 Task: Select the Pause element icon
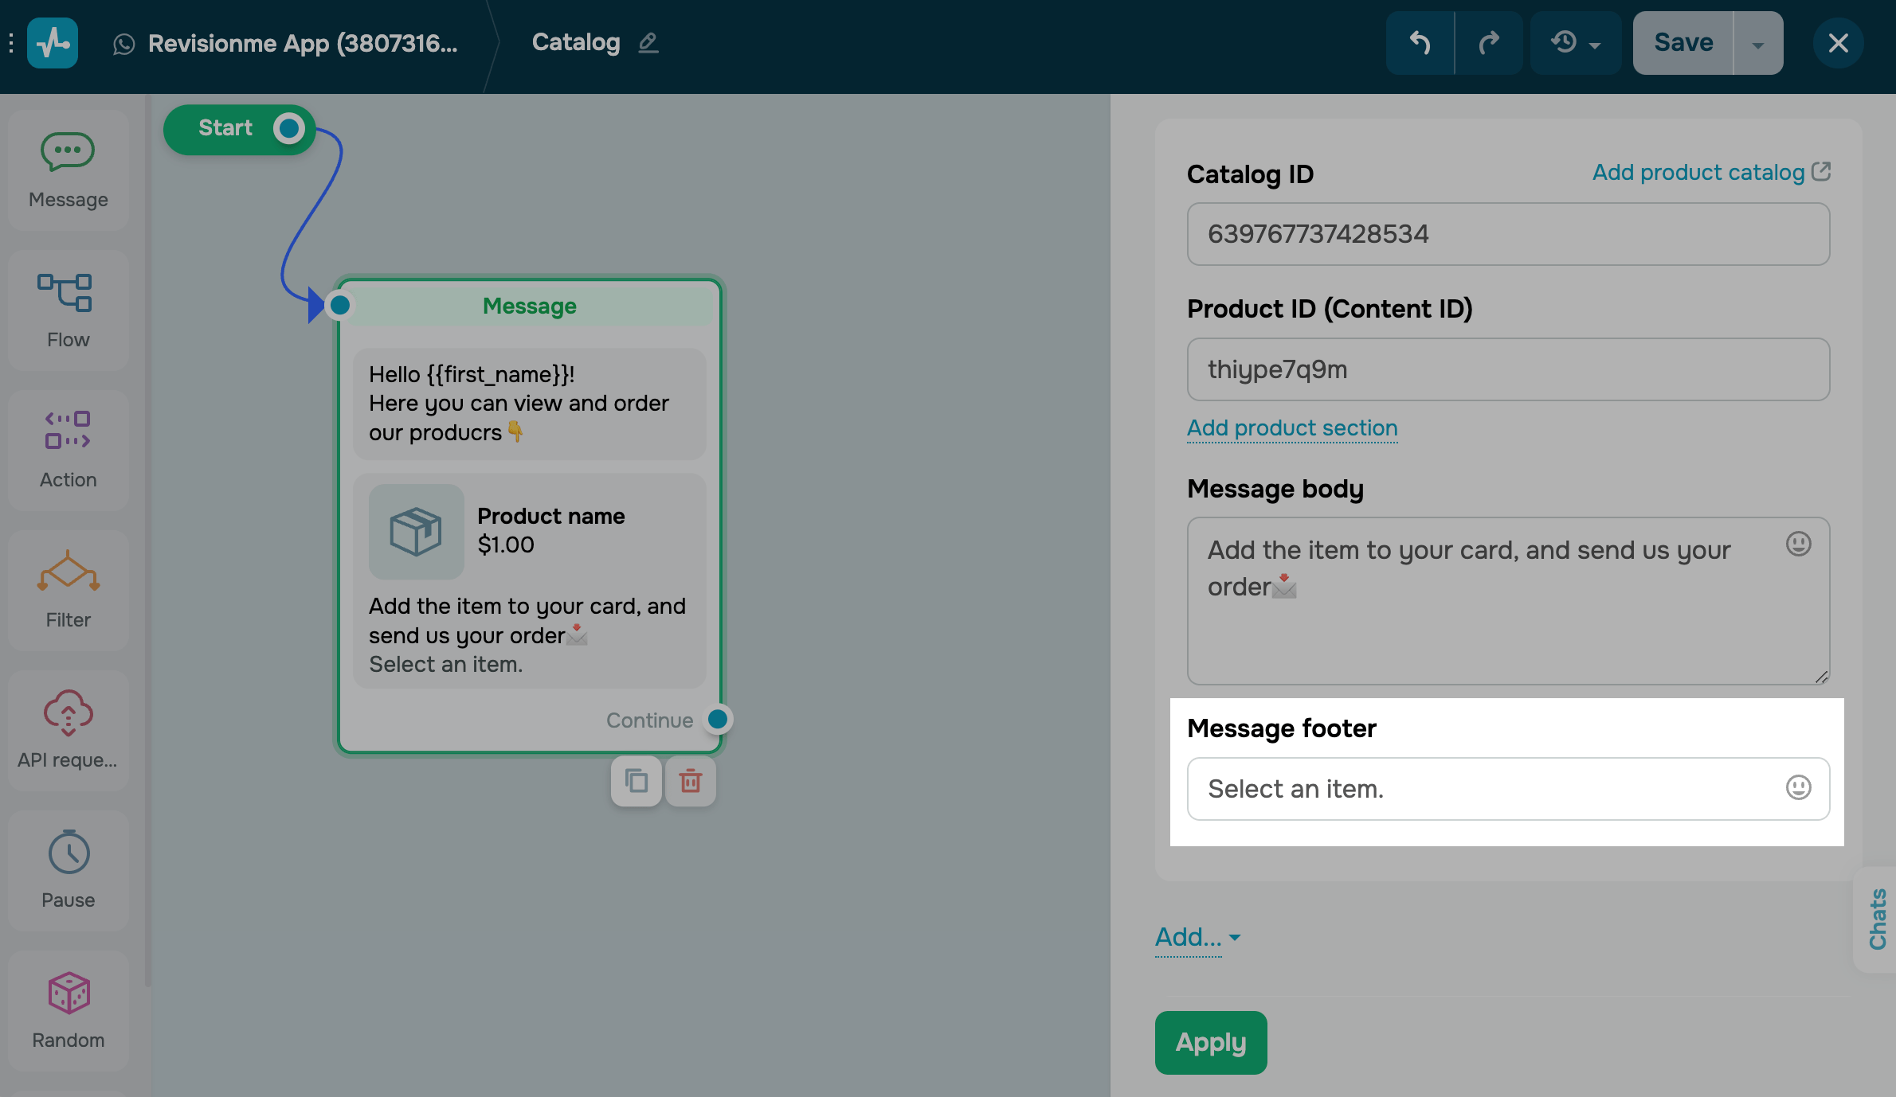pyautogui.click(x=69, y=853)
